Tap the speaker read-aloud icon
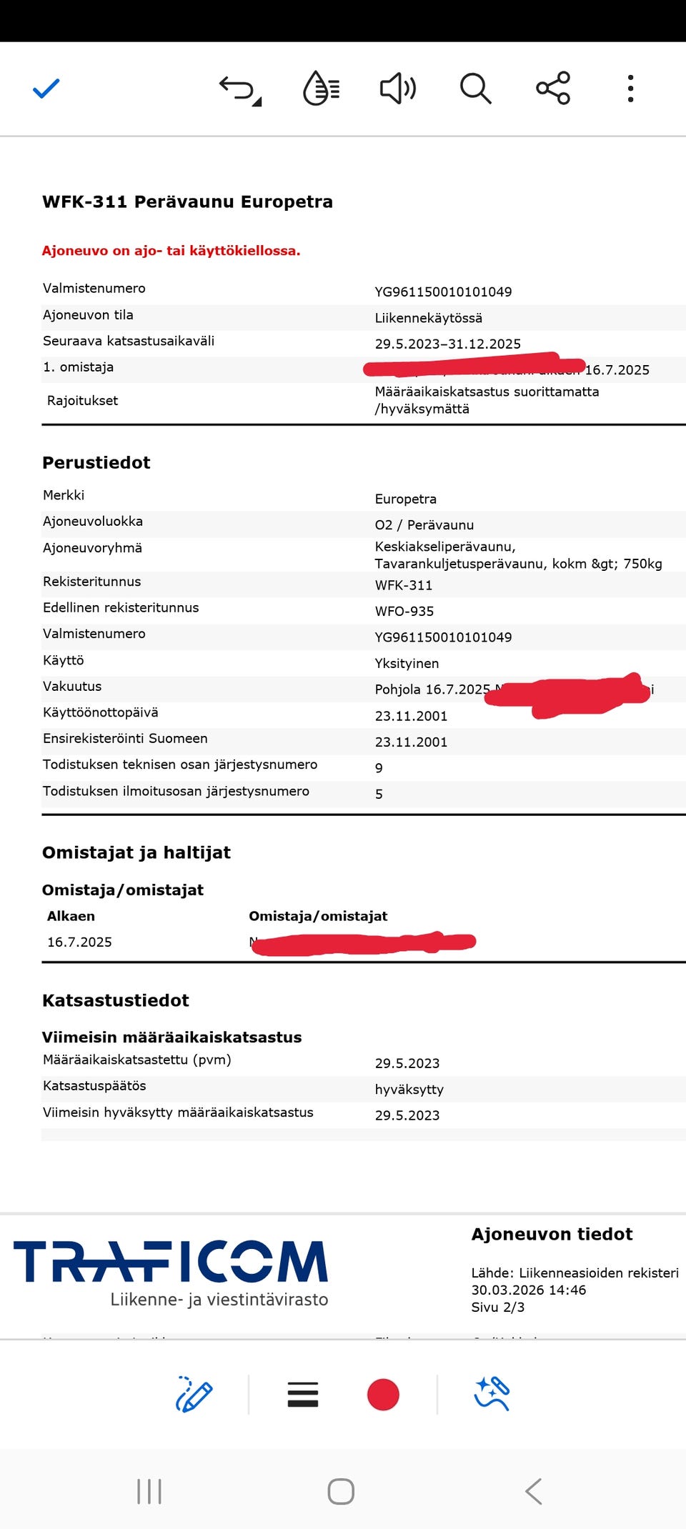686x1529 pixels. 397,89
